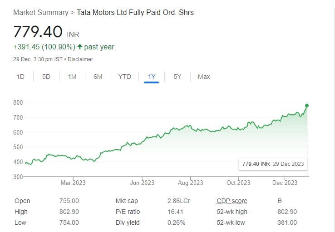Click the Tata Motors Ltd stock title
Image resolution: width=335 pixels, height=232 pixels.
pyautogui.click(x=136, y=12)
